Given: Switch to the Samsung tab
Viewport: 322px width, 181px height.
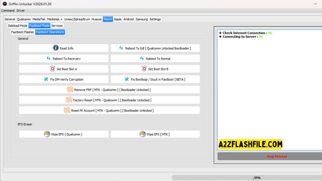Looking at the screenshot, I should coord(142,19).
